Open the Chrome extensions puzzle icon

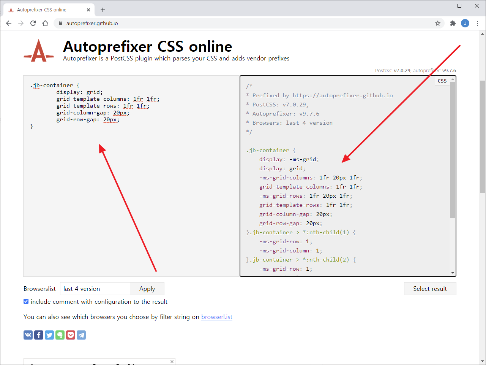point(453,23)
